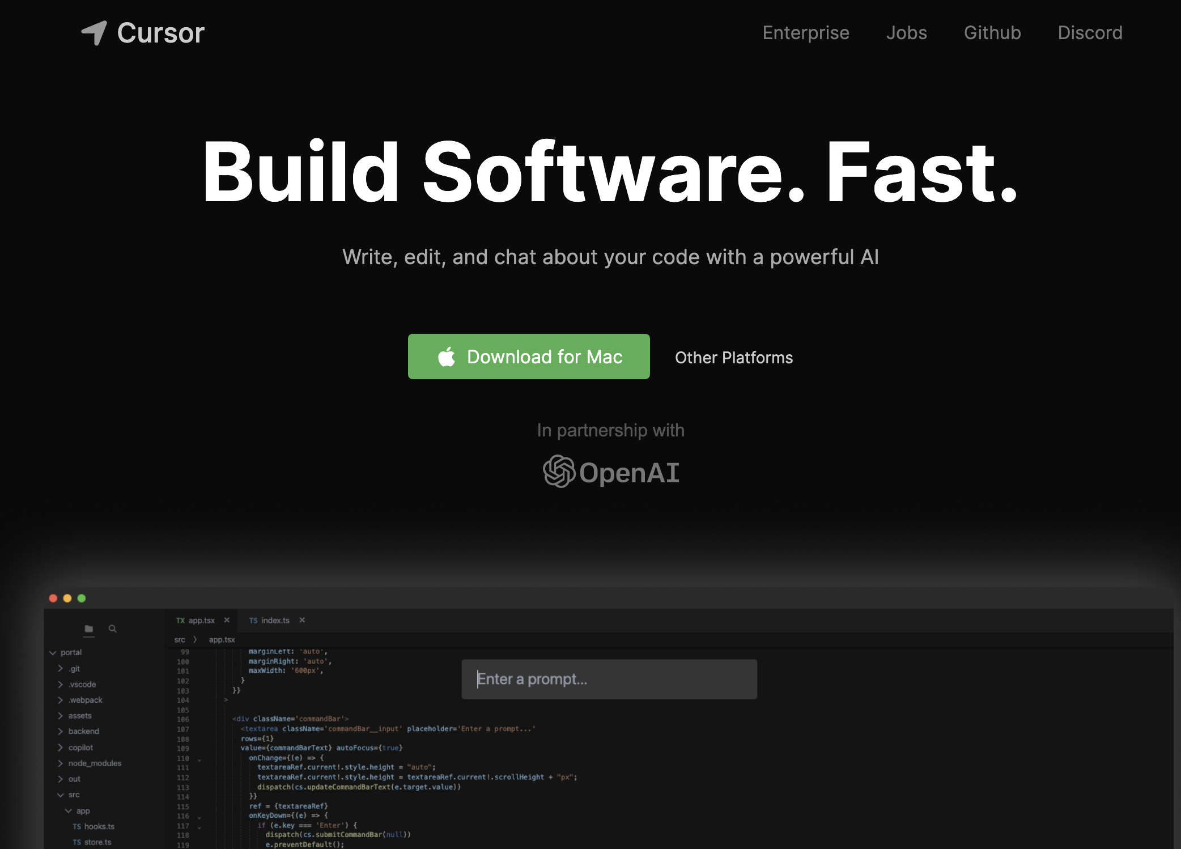The image size is (1181, 849).
Task: Click Download for Mac button
Action: (529, 356)
